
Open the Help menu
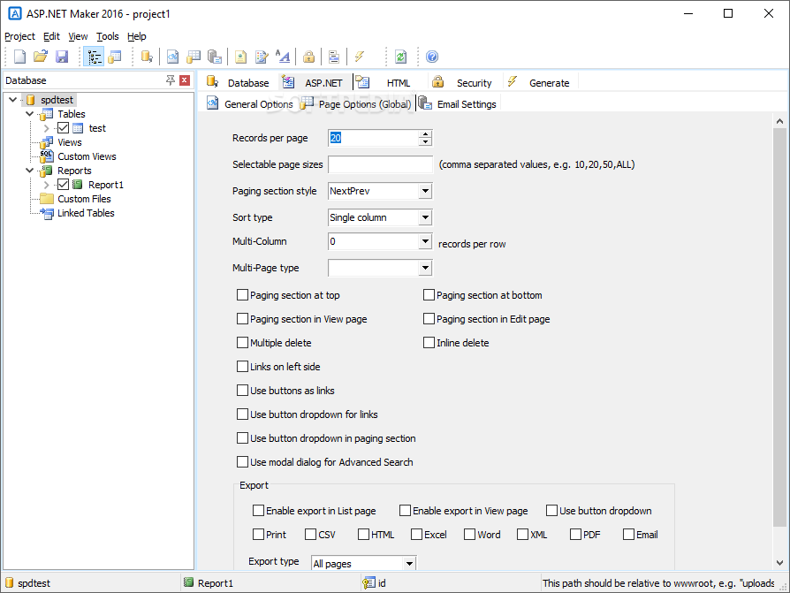pos(137,36)
